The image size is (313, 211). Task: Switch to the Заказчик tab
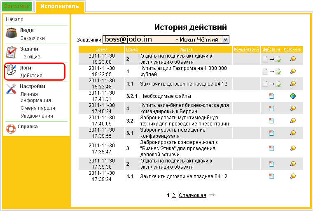(x=17, y=7)
